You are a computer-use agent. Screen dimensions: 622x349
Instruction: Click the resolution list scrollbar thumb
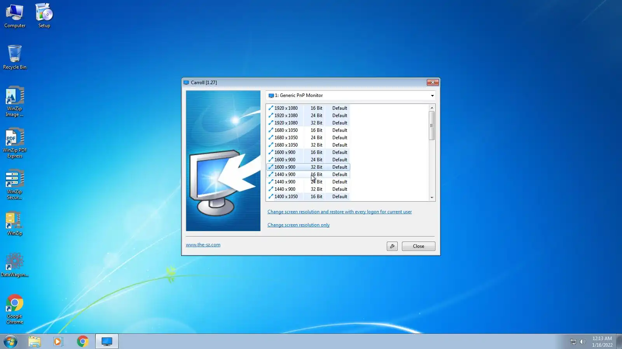point(432,126)
